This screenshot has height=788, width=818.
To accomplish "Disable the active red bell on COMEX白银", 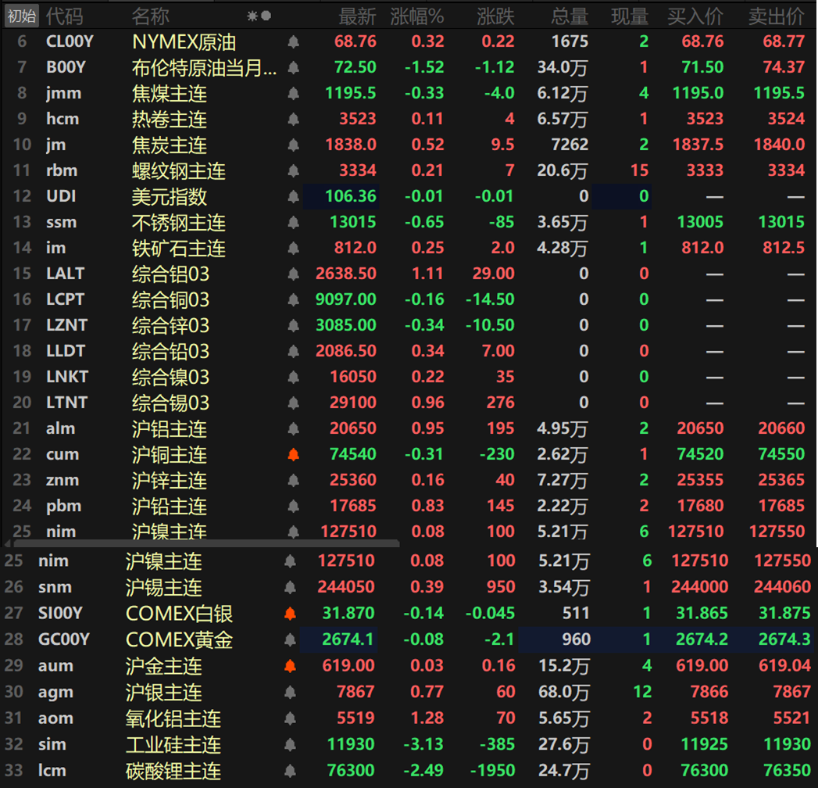I will click(x=291, y=614).
